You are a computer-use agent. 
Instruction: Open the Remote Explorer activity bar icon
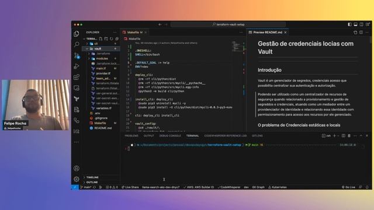tap(77, 88)
